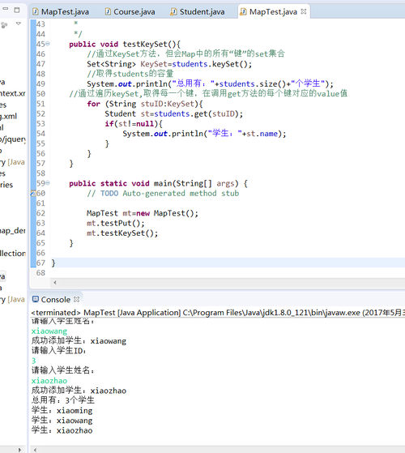Click the console horizontal scrollbar left arrow
This screenshot has height=453, width=405.
pyautogui.click(x=35, y=450)
